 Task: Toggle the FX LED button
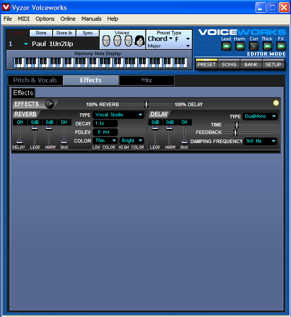point(281,47)
